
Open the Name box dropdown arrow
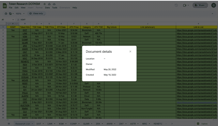[13, 20]
